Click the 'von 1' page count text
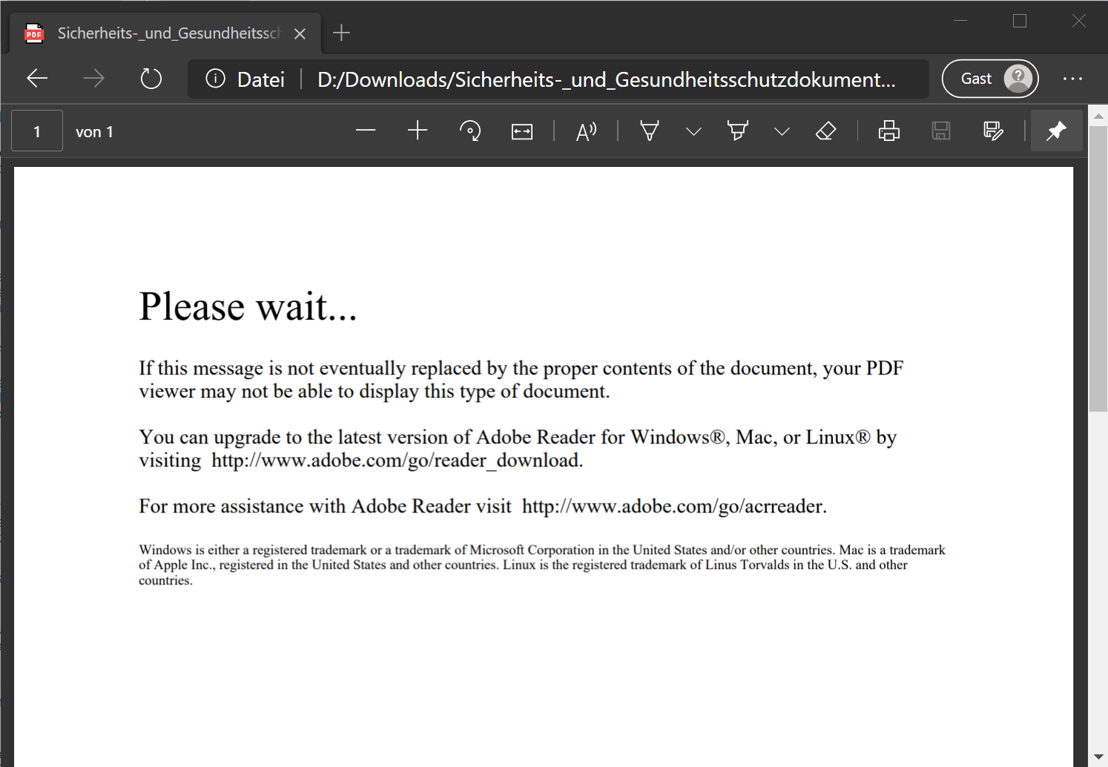 click(94, 132)
